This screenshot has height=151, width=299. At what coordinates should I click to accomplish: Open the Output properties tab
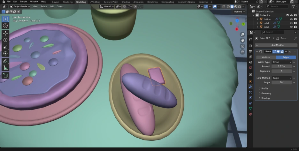point(250,51)
